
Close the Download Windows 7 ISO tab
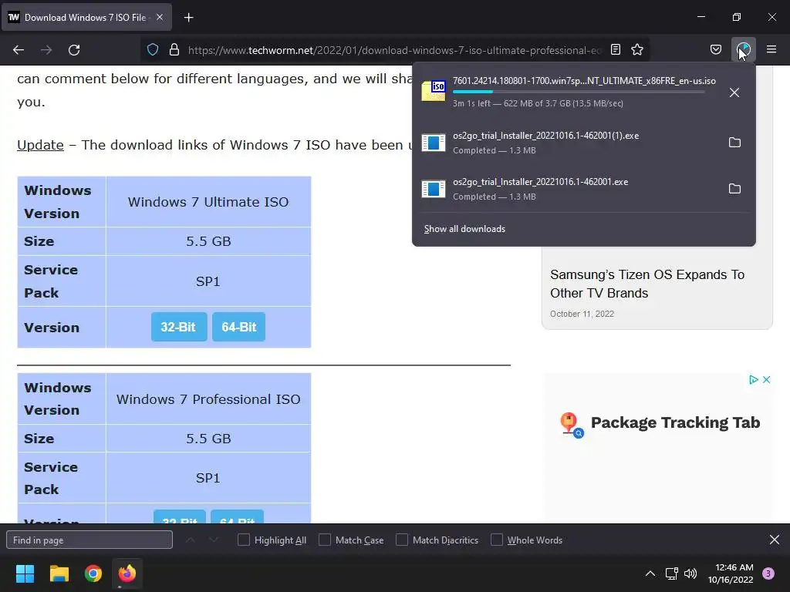pyautogui.click(x=160, y=17)
